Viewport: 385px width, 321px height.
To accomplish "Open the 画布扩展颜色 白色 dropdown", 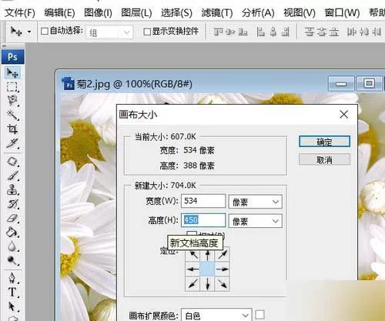I will click(216, 315).
